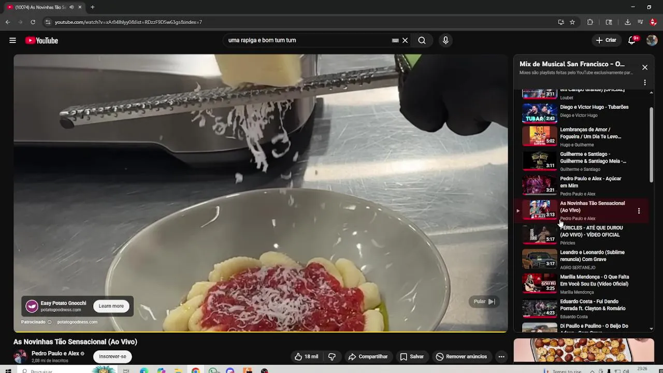Click the ad video player frame

(261, 193)
